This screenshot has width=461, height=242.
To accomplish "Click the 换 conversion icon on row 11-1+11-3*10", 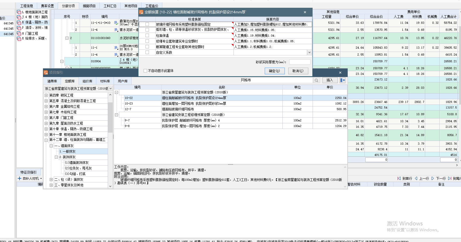I will (116, 23).
